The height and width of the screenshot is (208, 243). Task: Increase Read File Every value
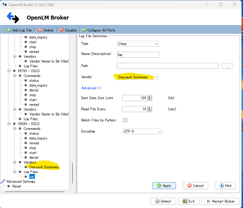[x=149, y=108]
